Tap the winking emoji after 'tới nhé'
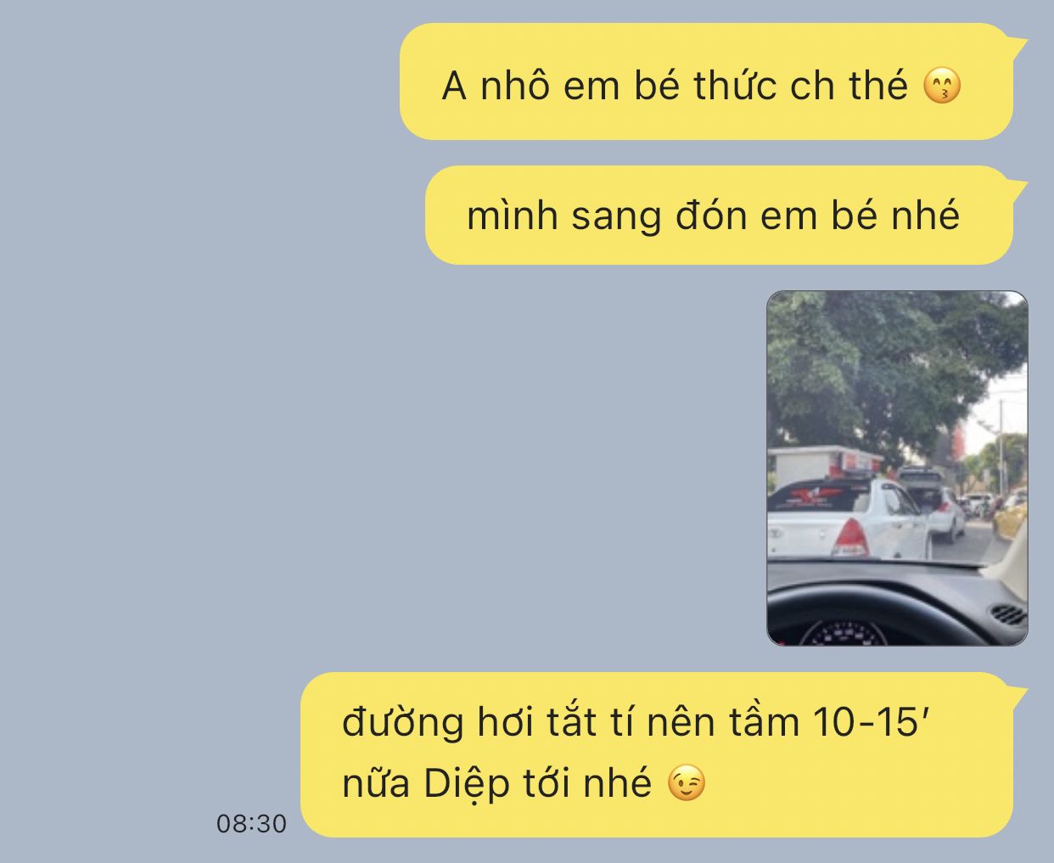Image resolution: width=1054 pixels, height=863 pixels. [x=686, y=783]
